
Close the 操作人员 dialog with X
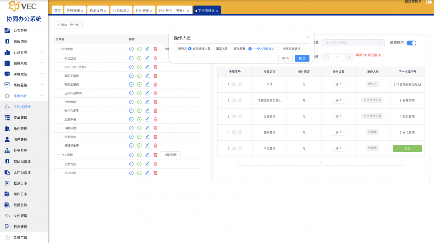[x=308, y=37]
